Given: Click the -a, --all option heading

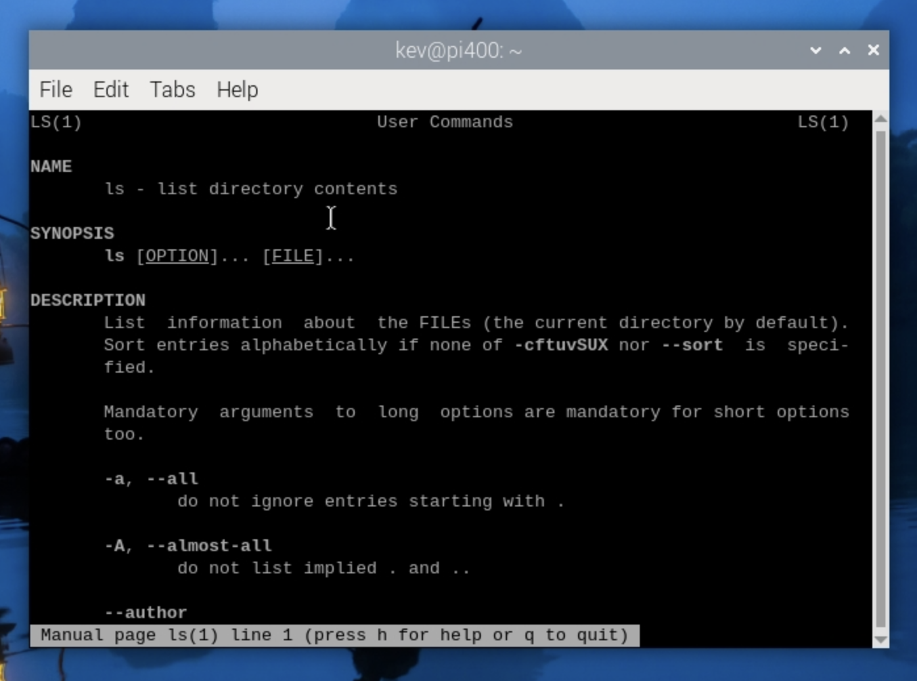Looking at the screenshot, I should tap(150, 478).
